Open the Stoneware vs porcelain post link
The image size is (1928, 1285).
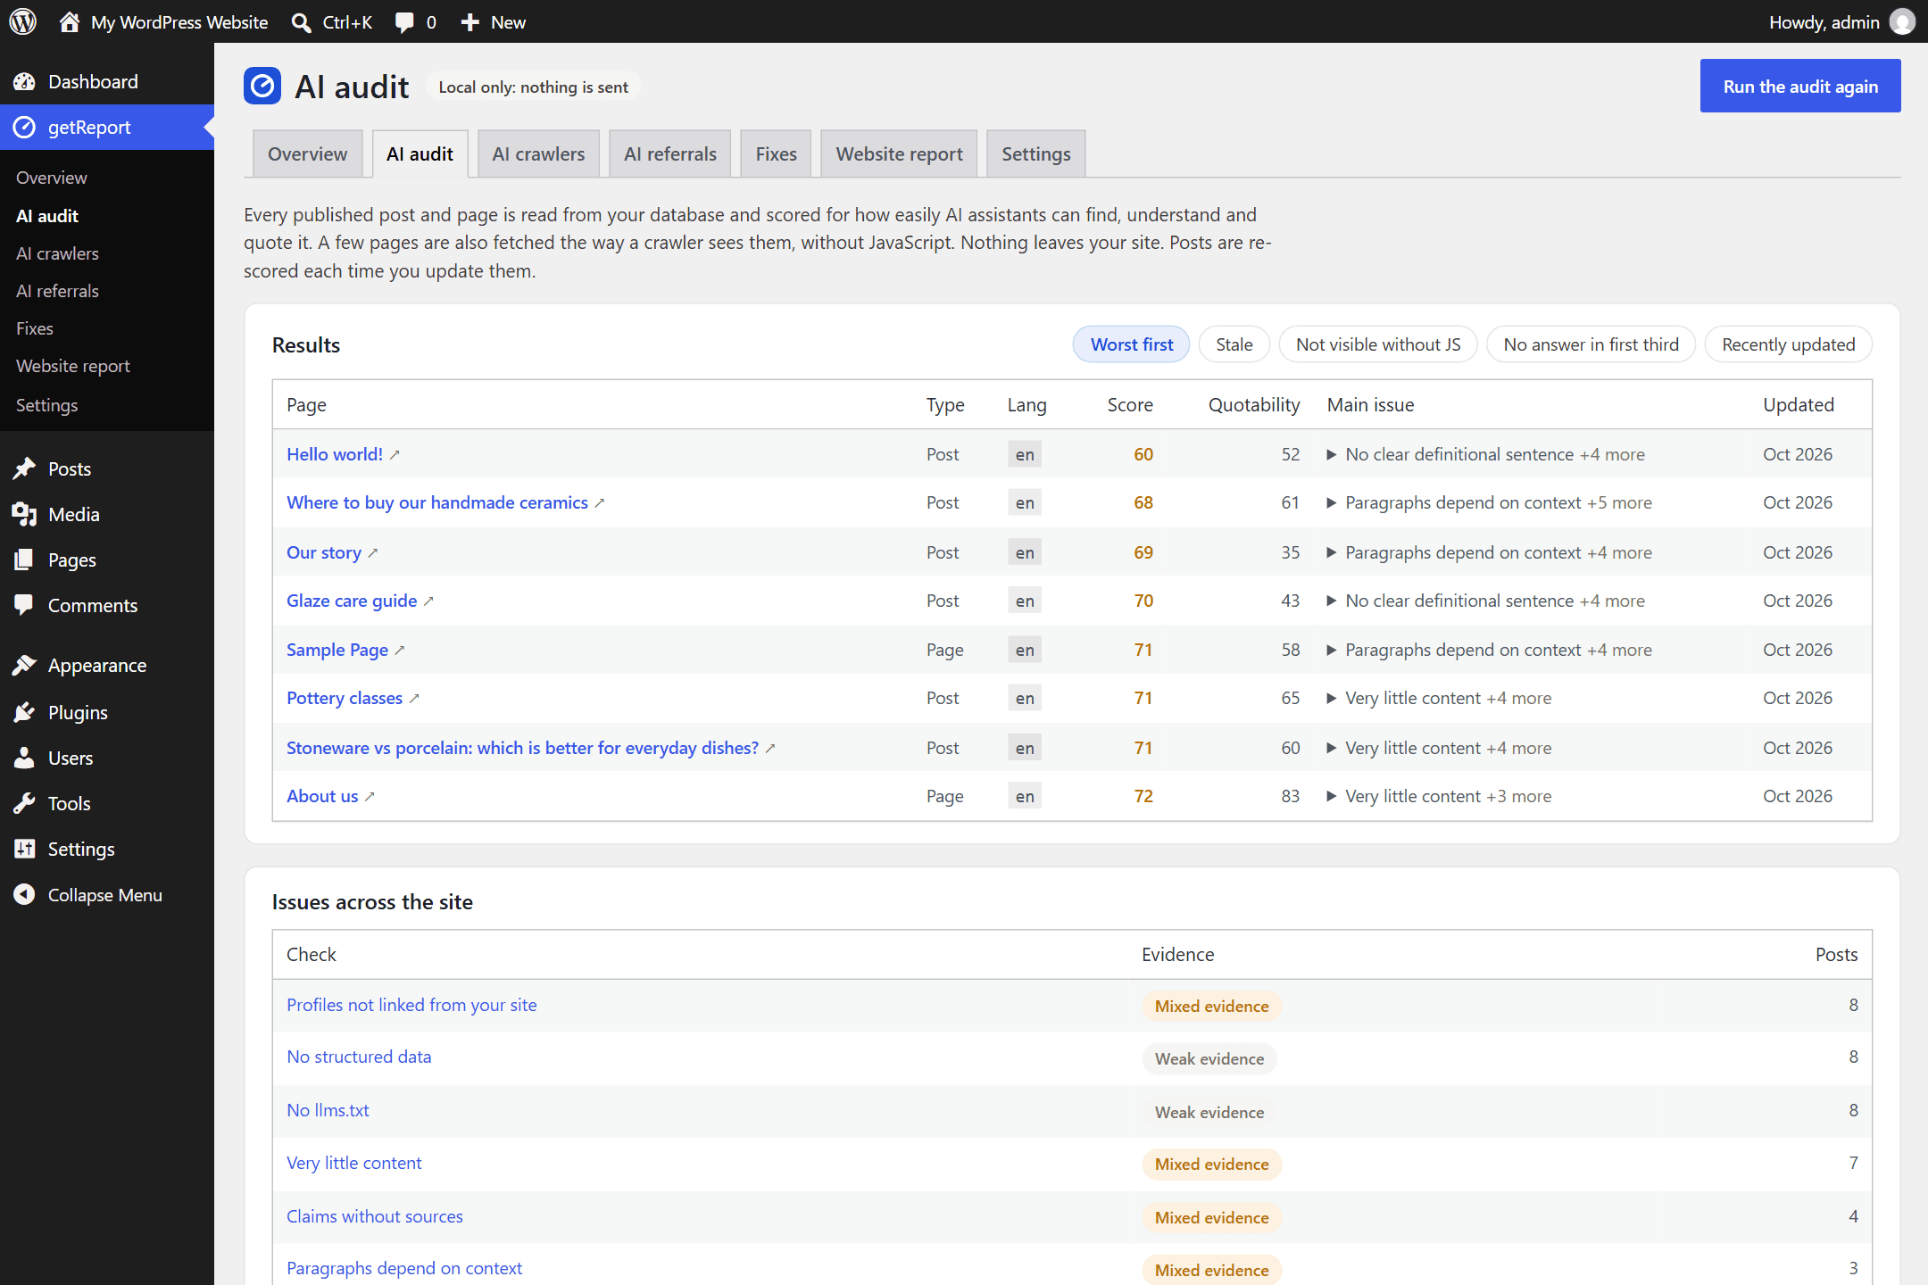[x=522, y=748]
